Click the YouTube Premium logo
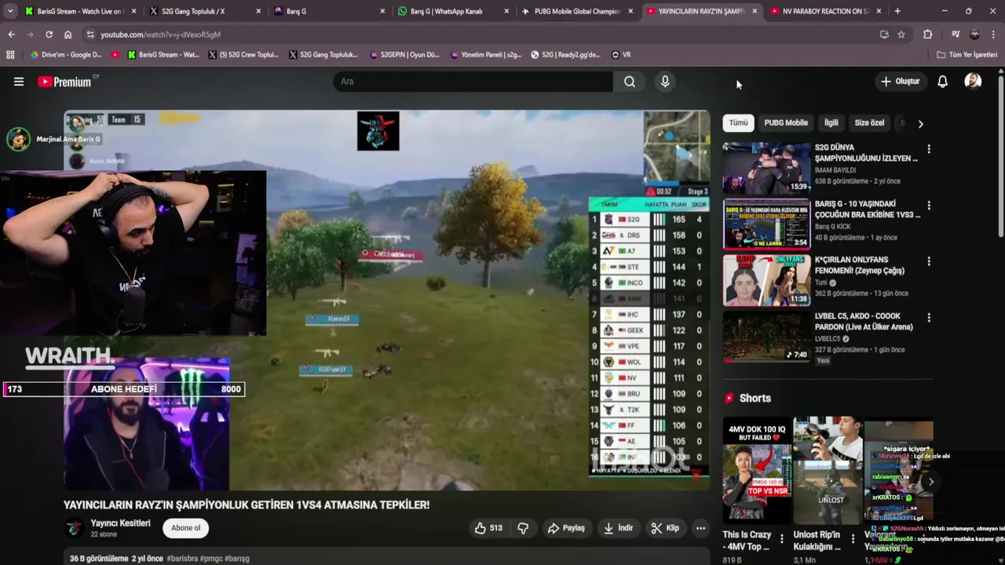This screenshot has width=1005, height=565. pyautogui.click(x=64, y=82)
